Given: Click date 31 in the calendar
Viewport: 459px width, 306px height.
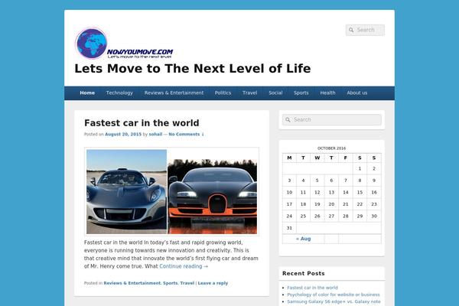Looking at the screenshot, I should pyautogui.click(x=289, y=228).
